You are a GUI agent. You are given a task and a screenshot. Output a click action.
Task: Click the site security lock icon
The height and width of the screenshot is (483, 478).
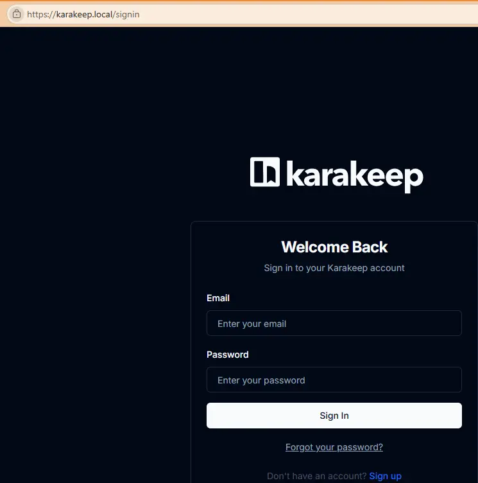17,14
